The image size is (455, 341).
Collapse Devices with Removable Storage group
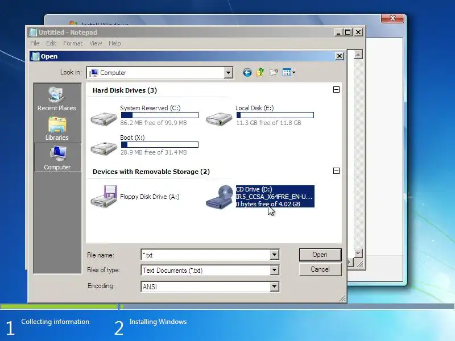click(336, 171)
